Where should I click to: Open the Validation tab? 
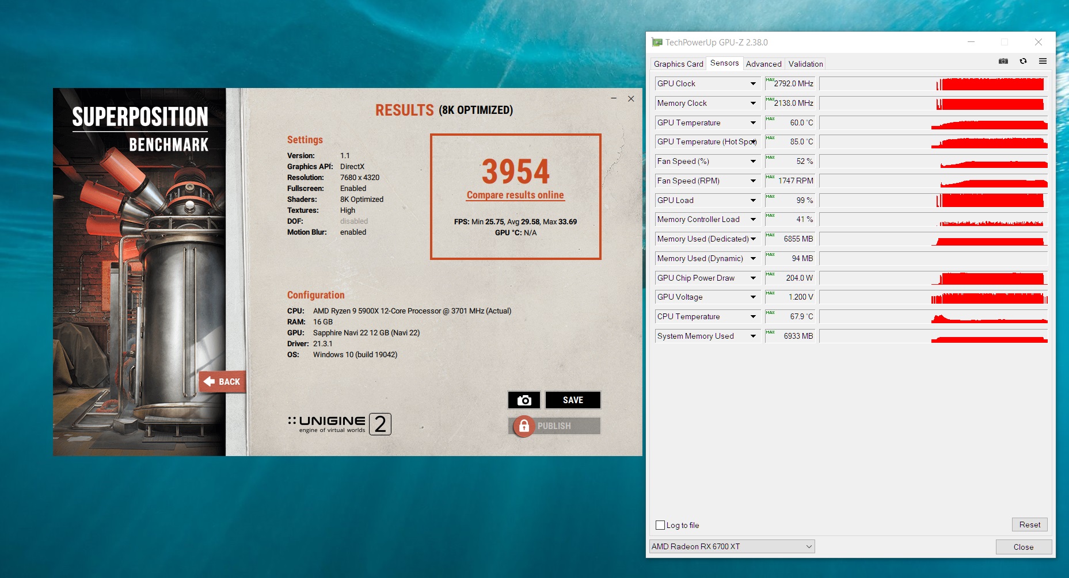[x=805, y=64]
